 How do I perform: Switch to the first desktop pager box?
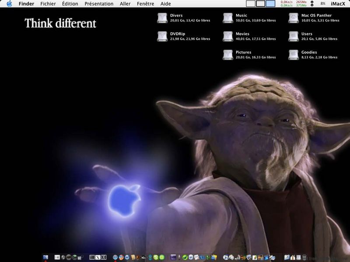pos(251,3)
